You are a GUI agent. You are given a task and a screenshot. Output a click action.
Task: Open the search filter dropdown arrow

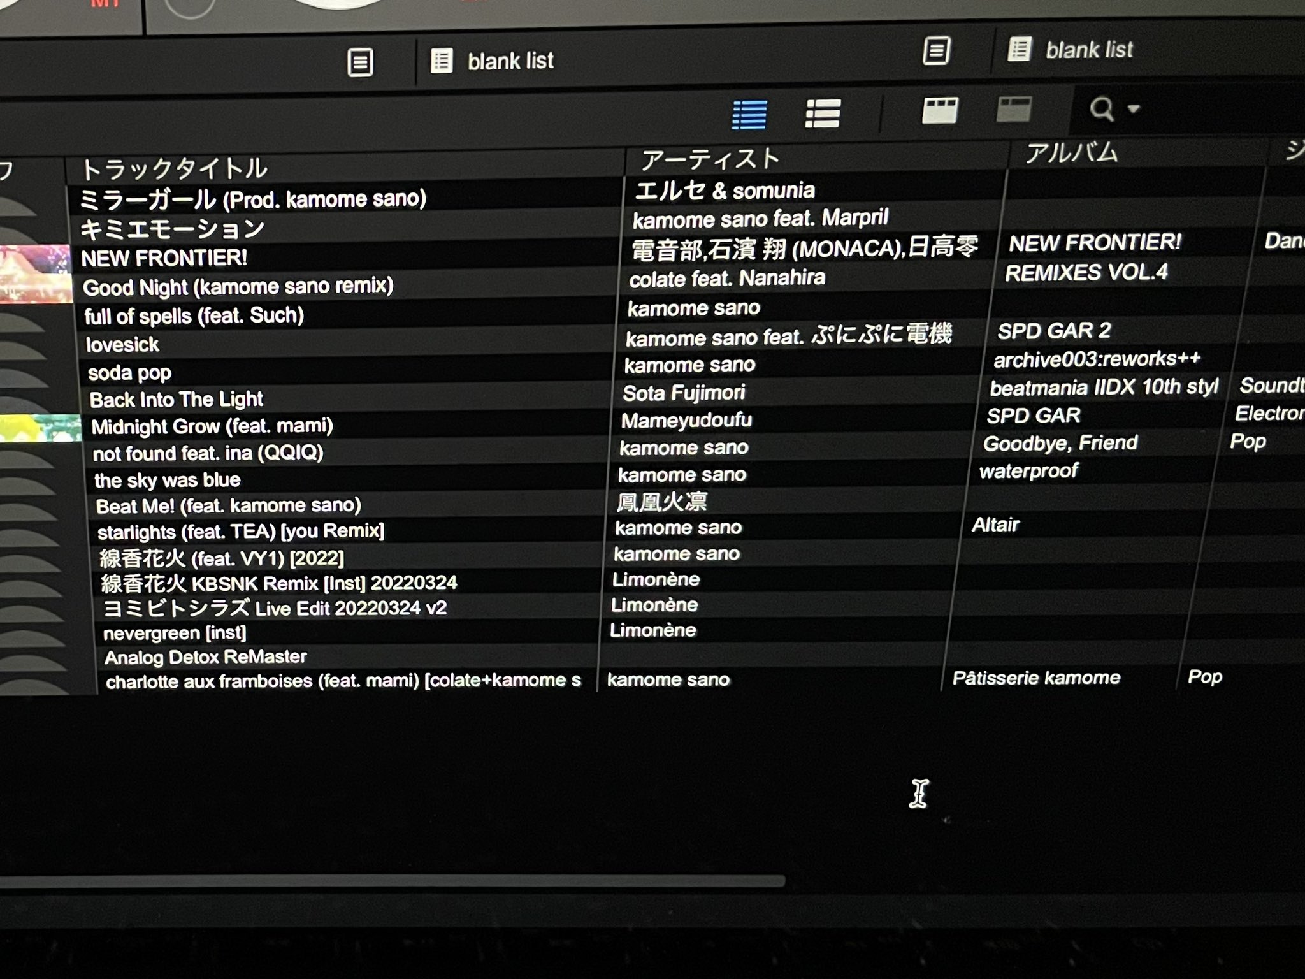coord(1134,108)
